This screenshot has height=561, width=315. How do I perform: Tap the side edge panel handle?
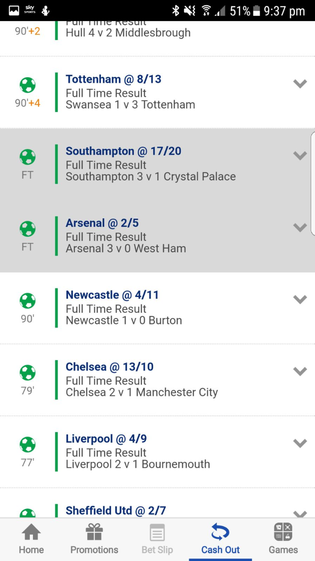click(313, 183)
